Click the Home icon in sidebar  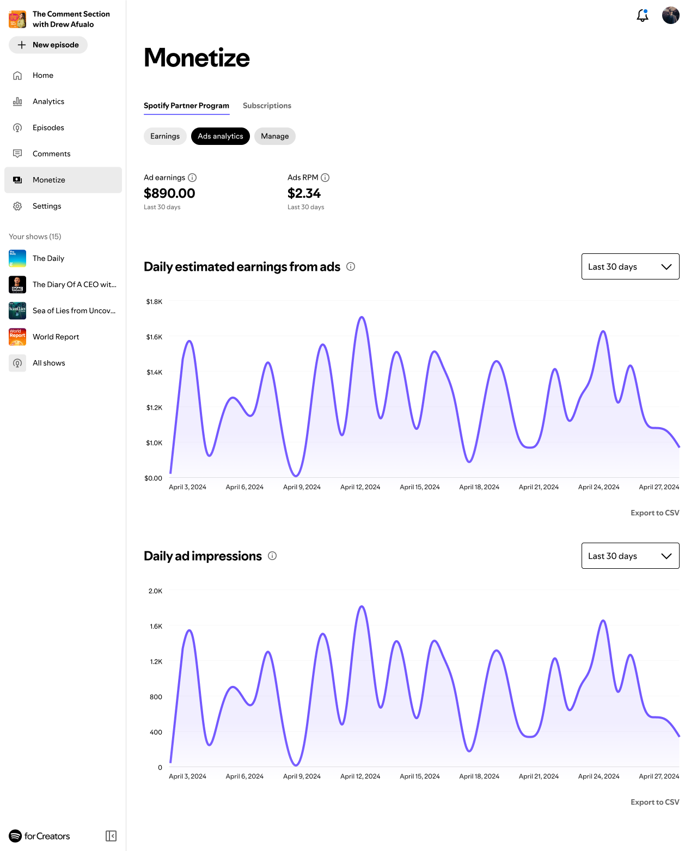click(x=17, y=75)
